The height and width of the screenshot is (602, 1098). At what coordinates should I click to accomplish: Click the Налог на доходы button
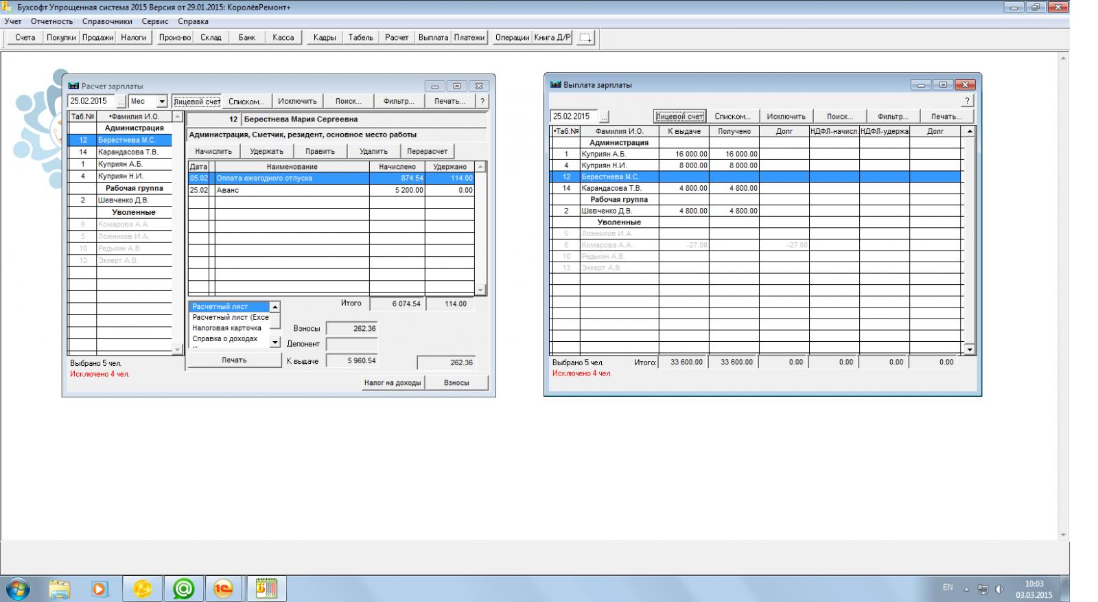click(393, 382)
